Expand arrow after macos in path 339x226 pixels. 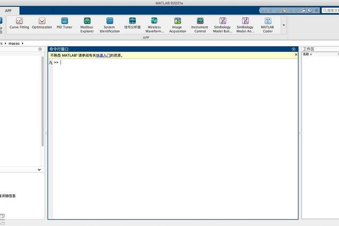22,44
